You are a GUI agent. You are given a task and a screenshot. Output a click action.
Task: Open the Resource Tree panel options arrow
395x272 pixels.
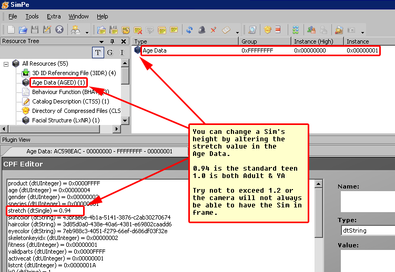[x=102, y=41]
